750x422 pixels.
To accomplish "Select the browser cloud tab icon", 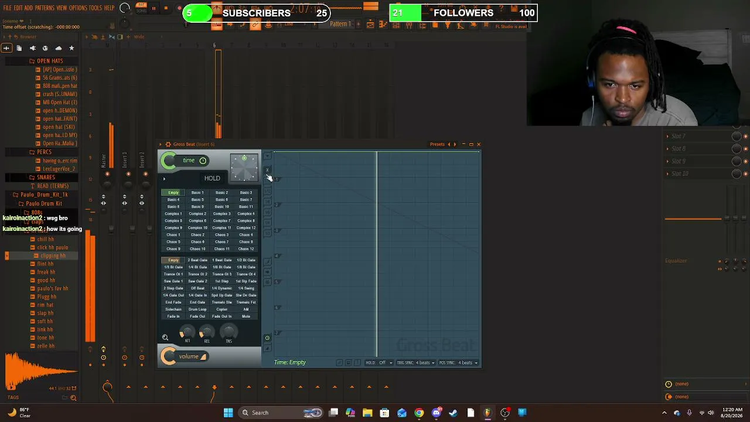I will tap(58, 48).
